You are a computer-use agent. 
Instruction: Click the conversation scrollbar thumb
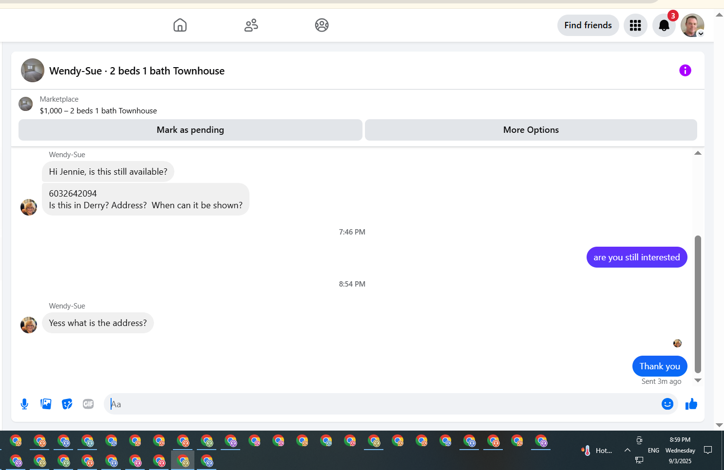(698, 304)
